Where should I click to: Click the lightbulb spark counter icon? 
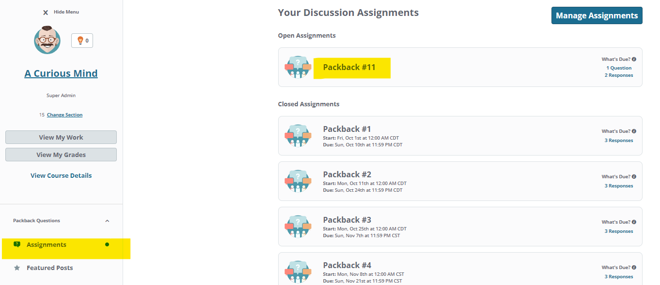tap(81, 40)
